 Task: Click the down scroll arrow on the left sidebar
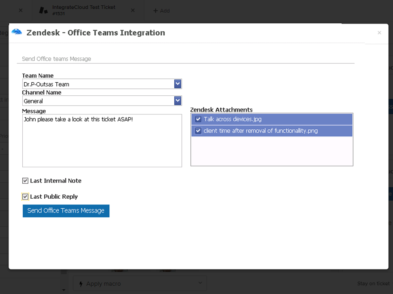(x=63, y=290)
